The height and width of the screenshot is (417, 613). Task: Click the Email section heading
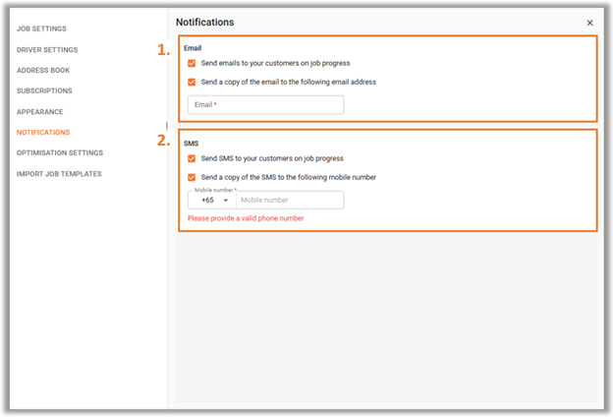pos(193,48)
